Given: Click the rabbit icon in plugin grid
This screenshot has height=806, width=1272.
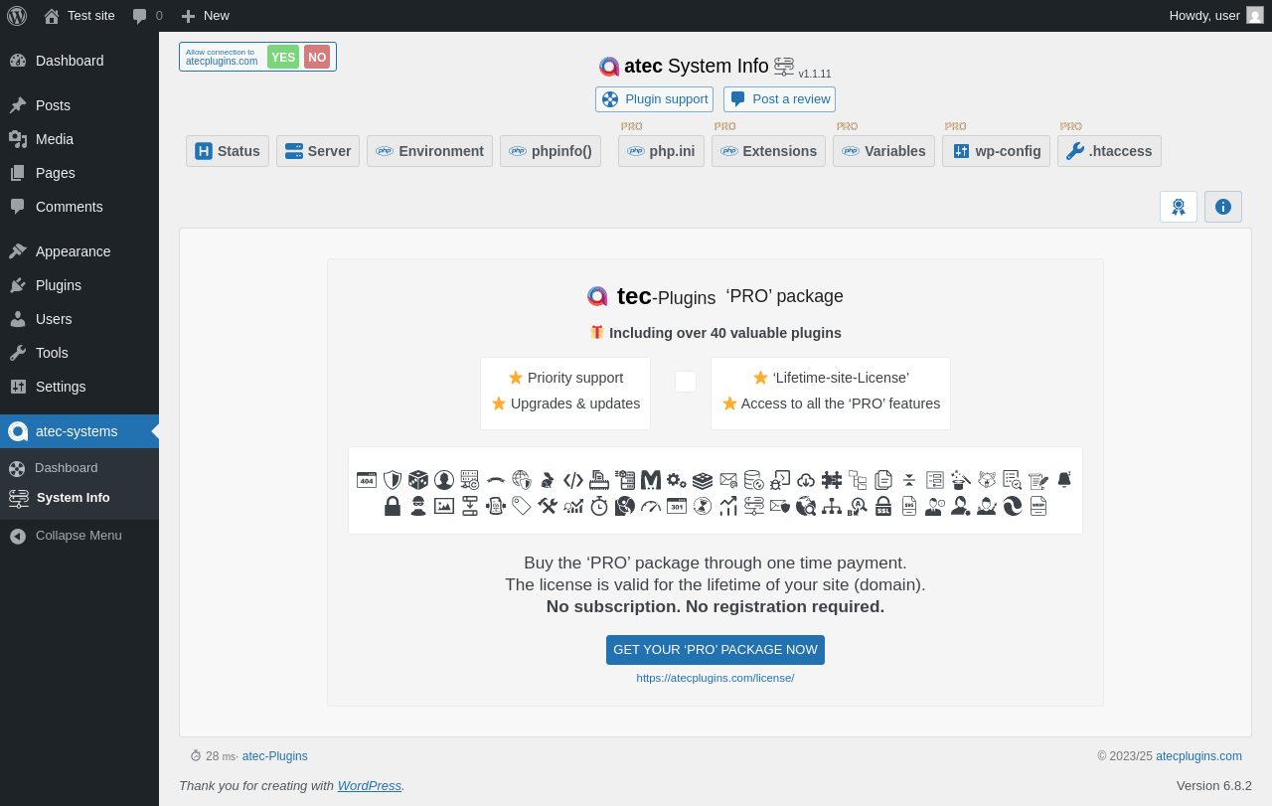Looking at the screenshot, I should [548, 480].
